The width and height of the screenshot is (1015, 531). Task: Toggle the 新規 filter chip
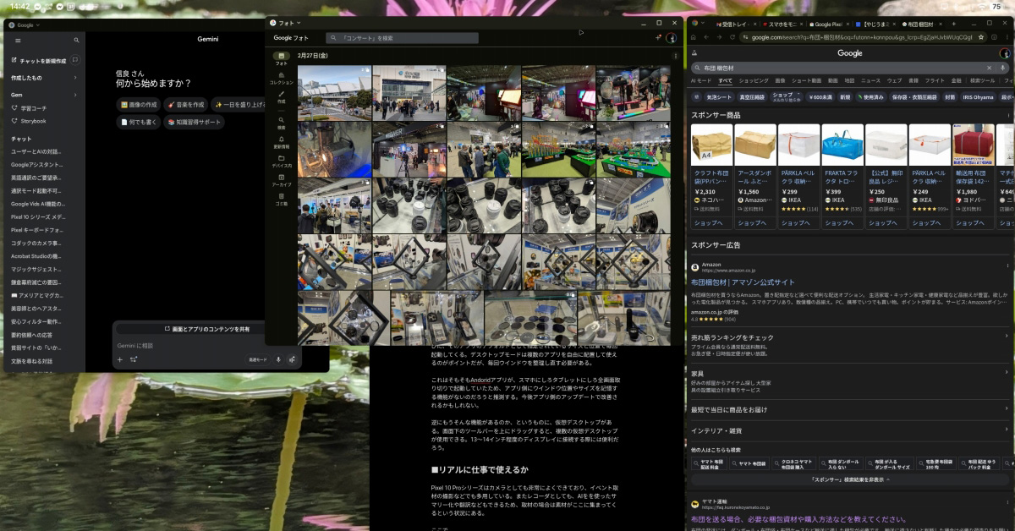pos(845,97)
